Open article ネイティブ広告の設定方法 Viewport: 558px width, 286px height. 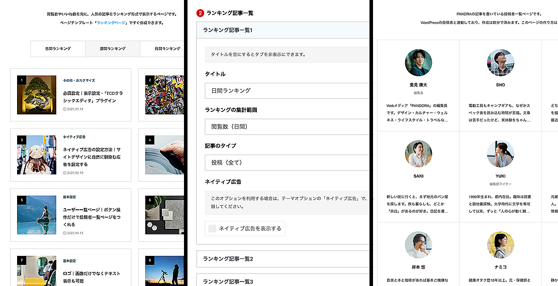pyautogui.click(x=92, y=157)
